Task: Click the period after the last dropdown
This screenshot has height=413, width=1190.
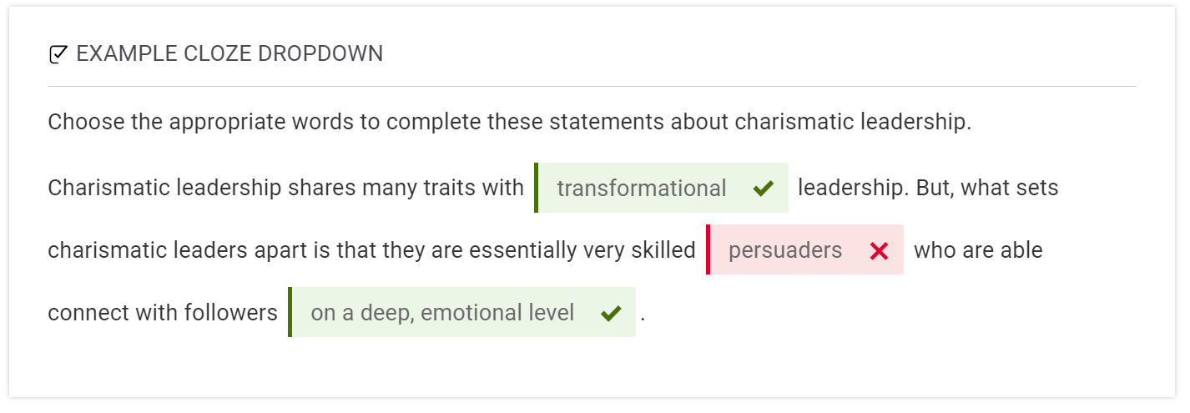Action: click(643, 315)
